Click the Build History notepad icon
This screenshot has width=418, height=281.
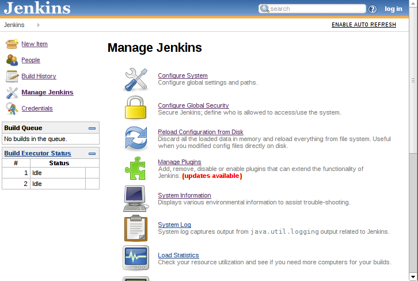click(12, 76)
